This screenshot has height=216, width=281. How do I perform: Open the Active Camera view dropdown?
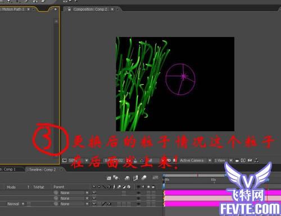point(196,160)
